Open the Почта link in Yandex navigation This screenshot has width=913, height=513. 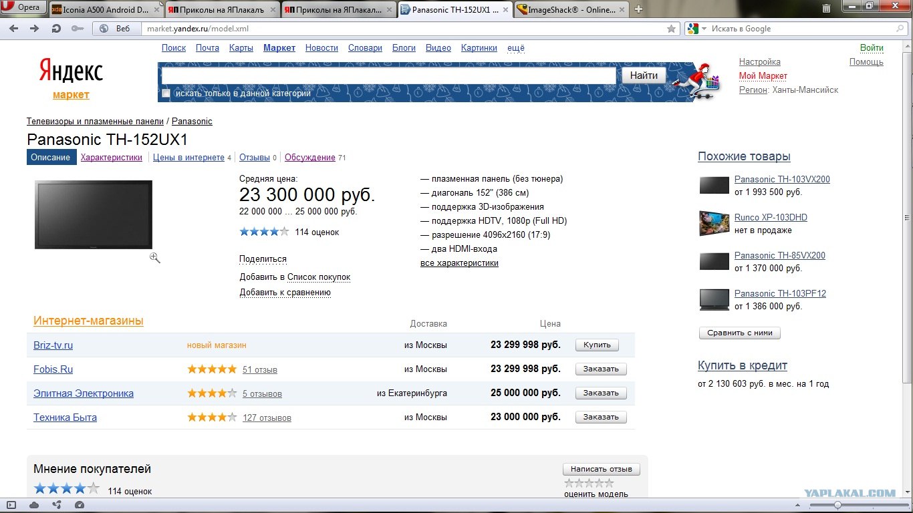[x=207, y=48]
